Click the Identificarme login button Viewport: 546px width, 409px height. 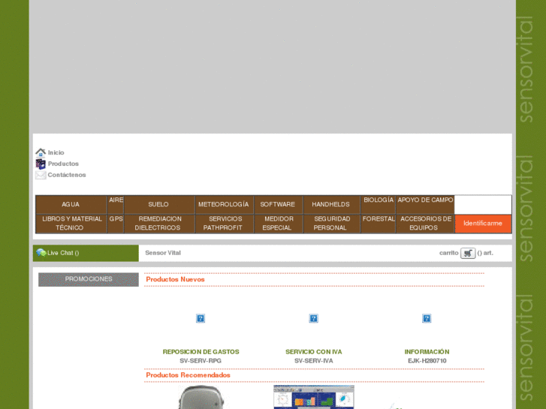[x=483, y=224]
